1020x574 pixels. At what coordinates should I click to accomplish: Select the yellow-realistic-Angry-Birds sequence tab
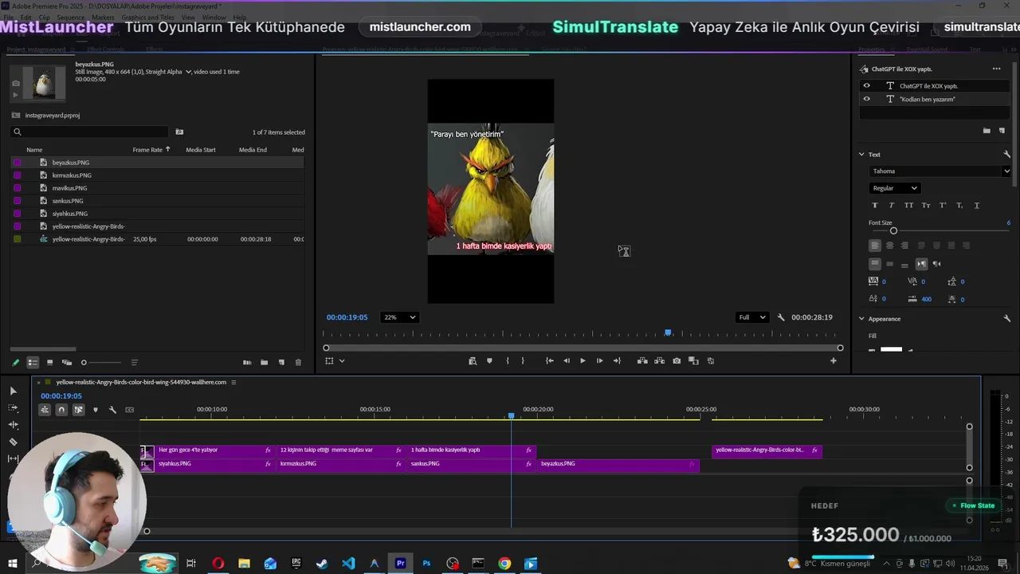tap(141, 383)
